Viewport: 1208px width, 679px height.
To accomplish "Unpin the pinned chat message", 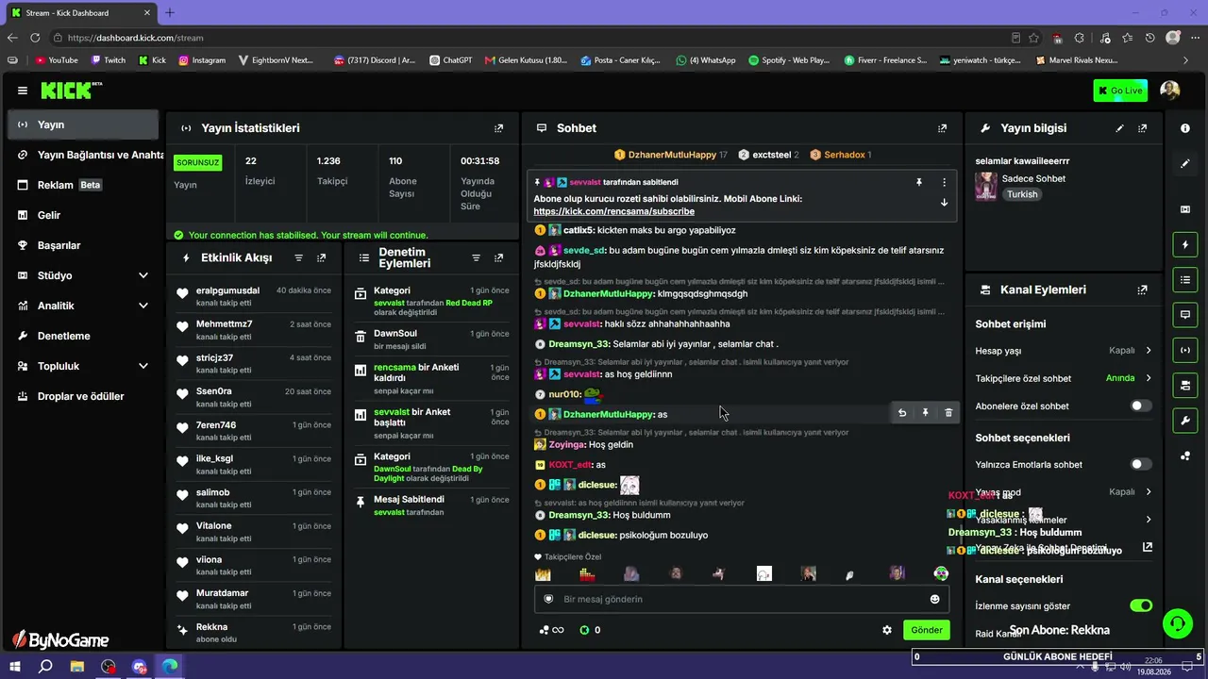I will 918,182.
